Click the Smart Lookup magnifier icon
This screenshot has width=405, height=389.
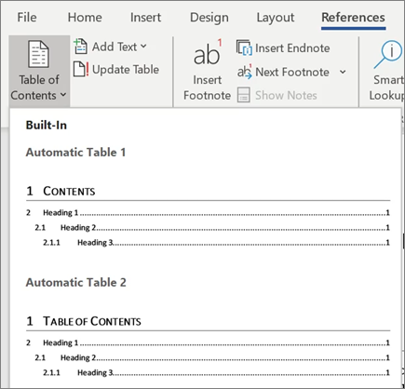coord(388,54)
